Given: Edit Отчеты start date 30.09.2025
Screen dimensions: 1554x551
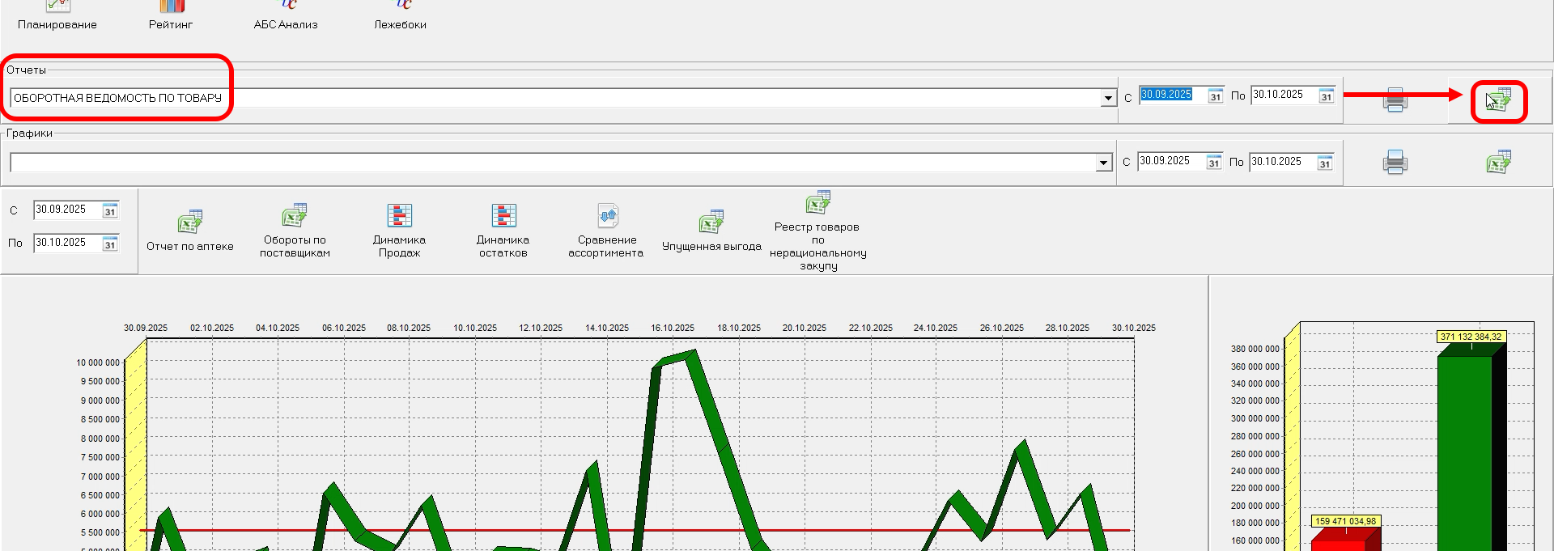Looking at the screenshot, I should 1173,95.
